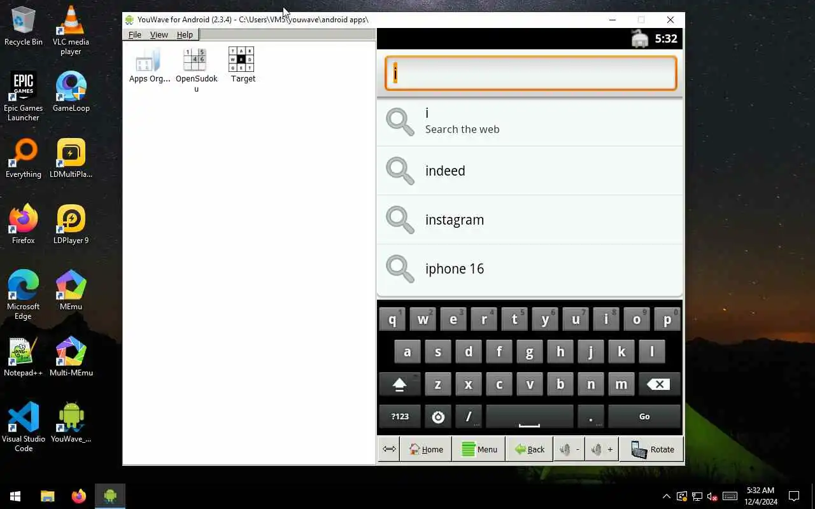Tap the j key on the keyboard
The width and height of the screenshot is (815, 509).
tap(591, 352)
